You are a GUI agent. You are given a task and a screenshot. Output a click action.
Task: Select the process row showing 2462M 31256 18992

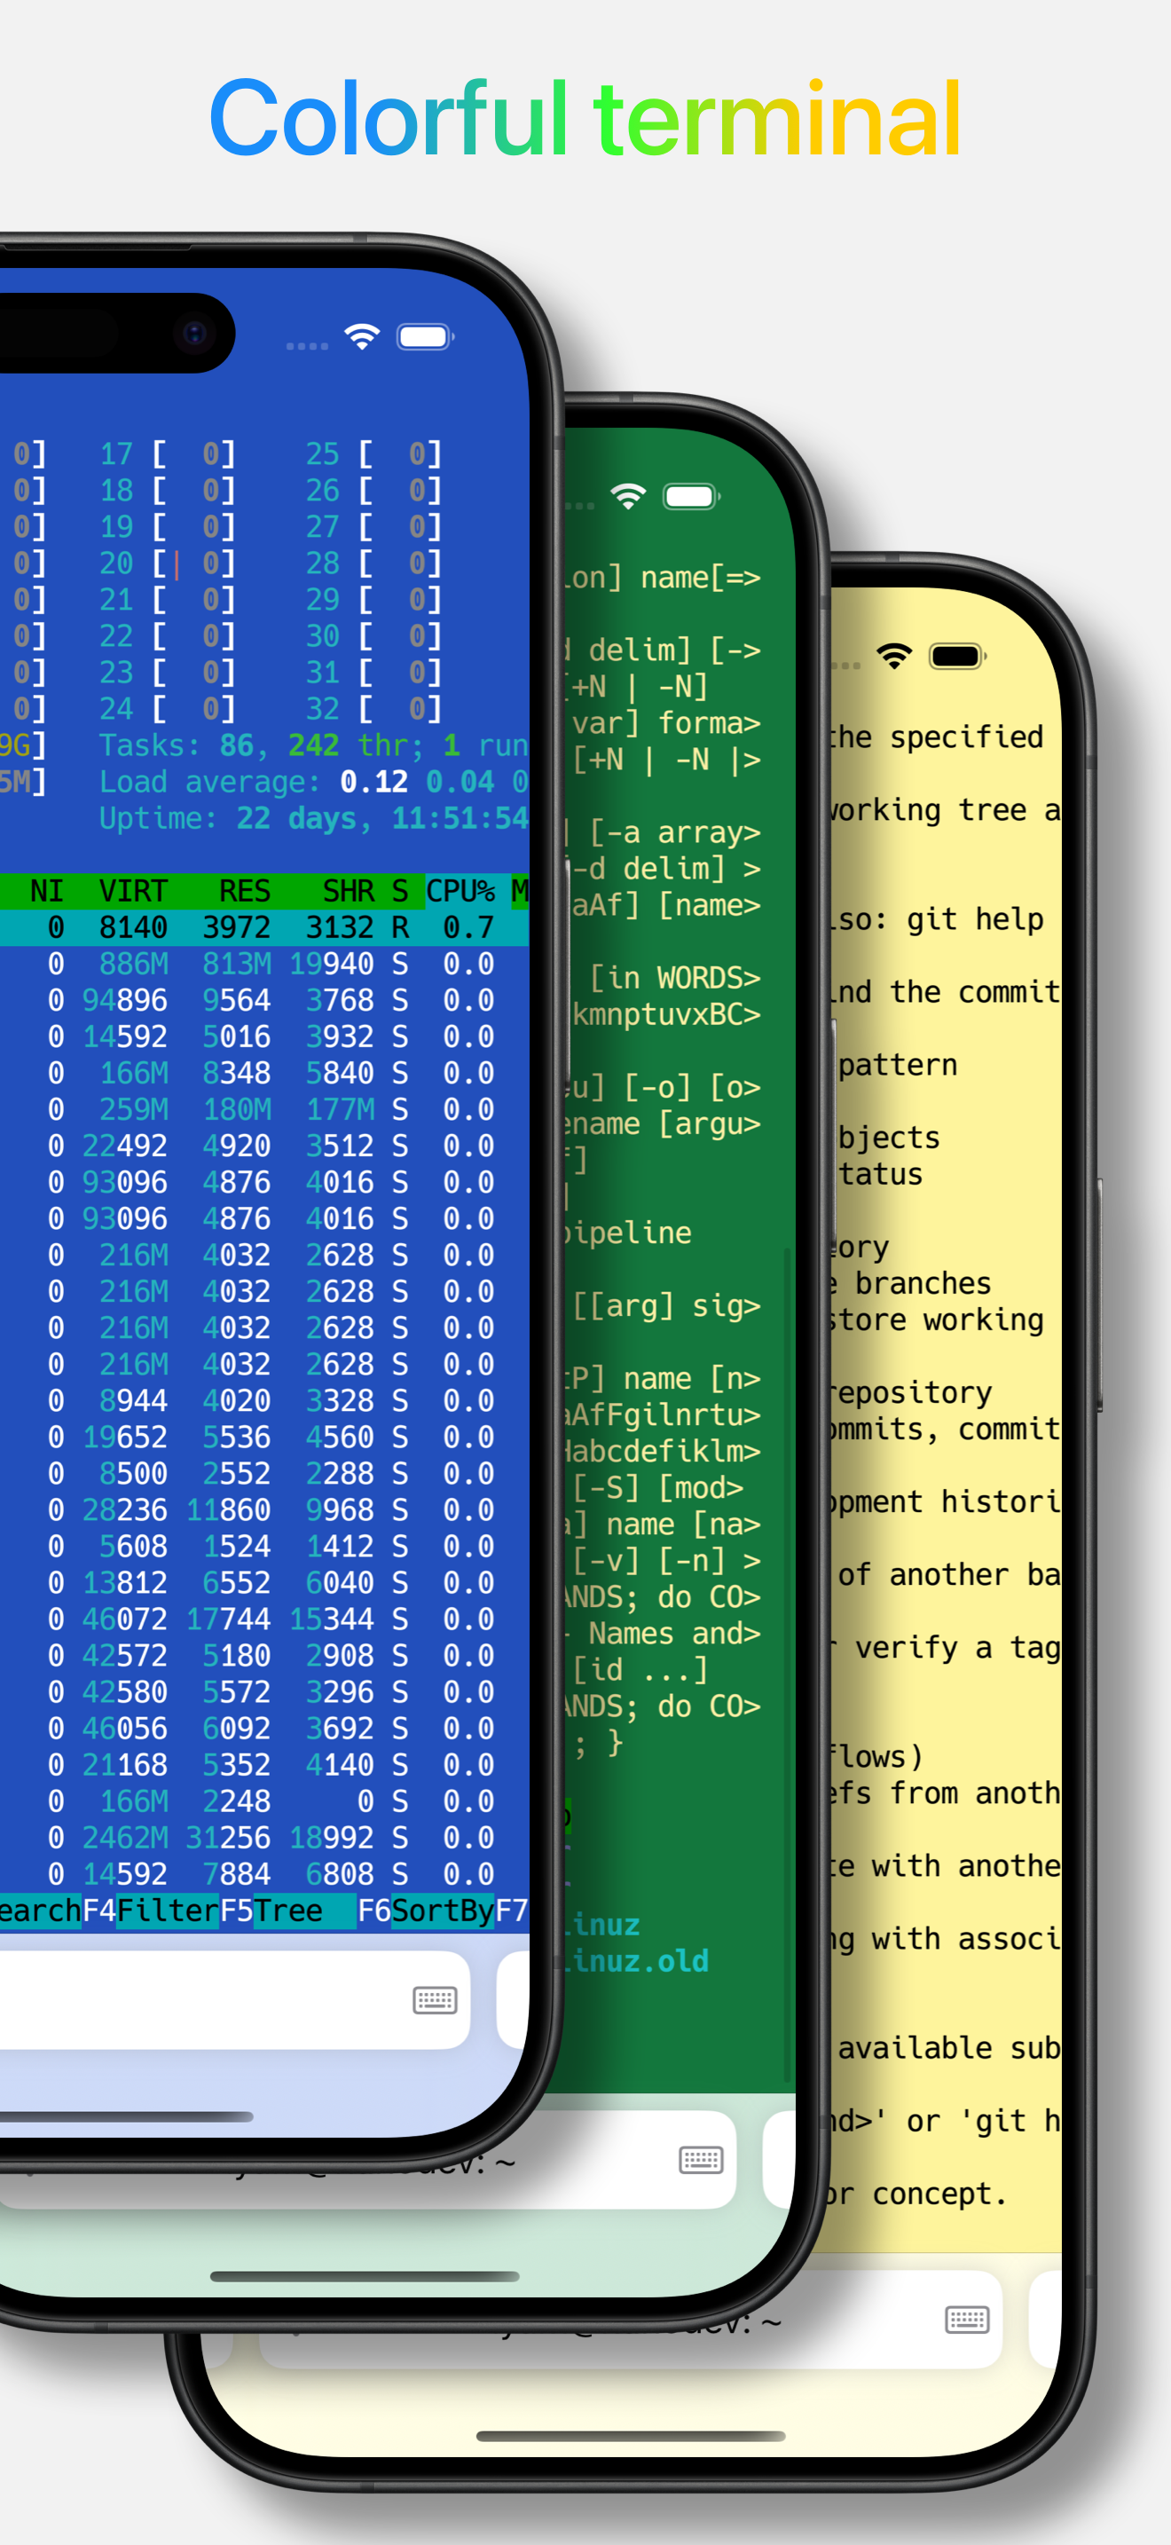[x=264, y=1838]
